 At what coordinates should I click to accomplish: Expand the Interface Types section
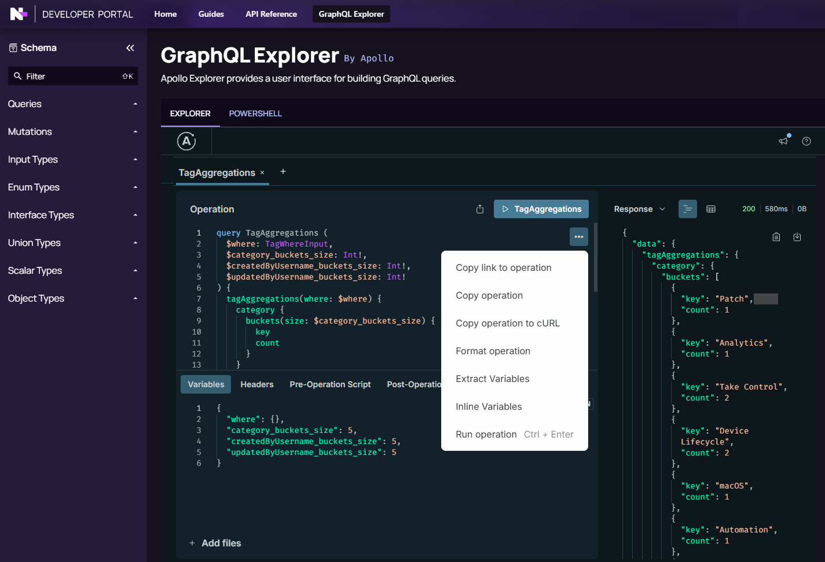pos(73,215)
